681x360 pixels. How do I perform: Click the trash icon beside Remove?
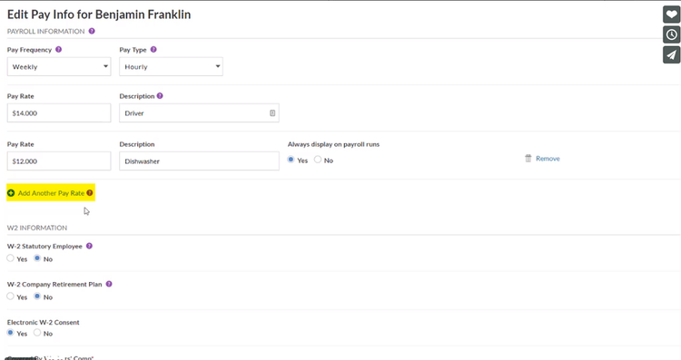(x=528, y=159)
